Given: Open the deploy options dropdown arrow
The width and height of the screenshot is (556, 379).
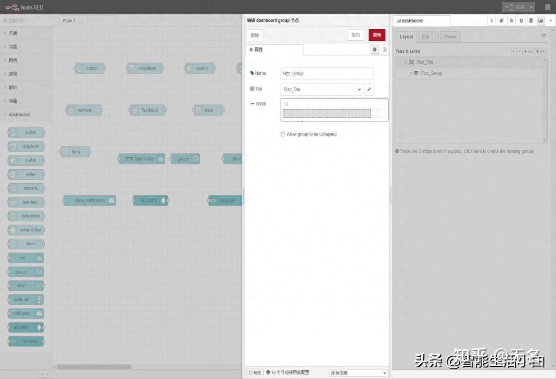Looking at the screenshot, I should (531, 7).
